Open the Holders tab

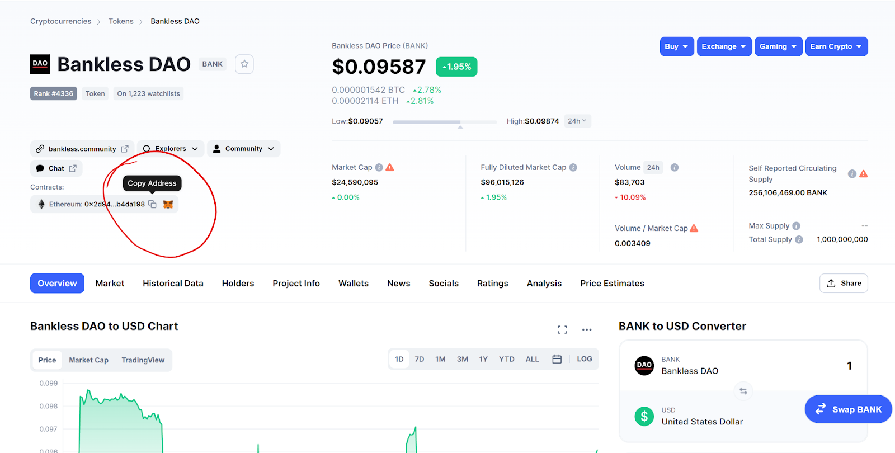click(x=238, y=283)
